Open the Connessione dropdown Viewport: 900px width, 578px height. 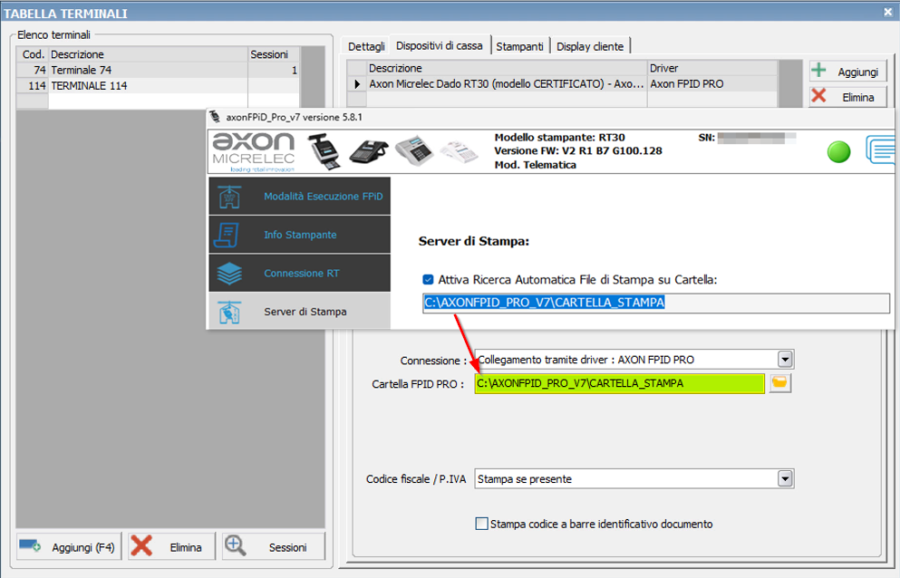click(x=785, y=360)
